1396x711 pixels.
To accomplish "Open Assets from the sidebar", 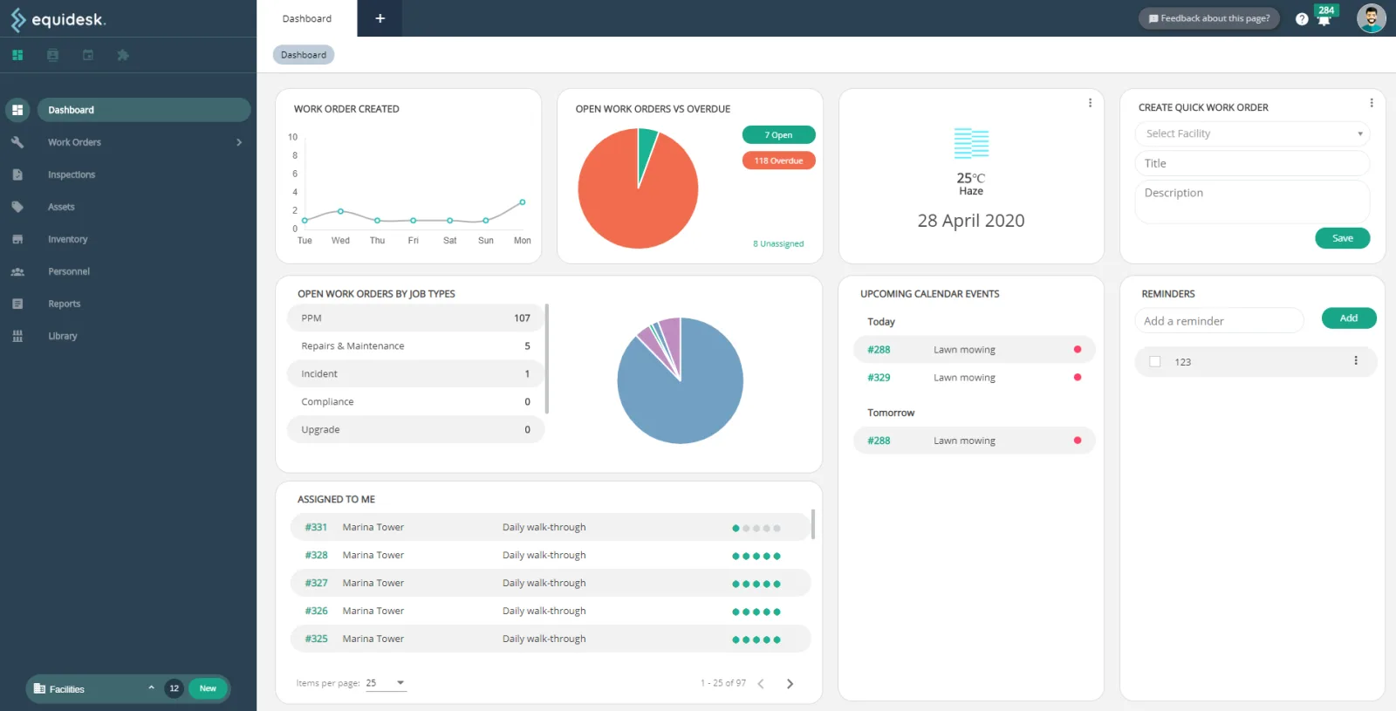I will [x=61, y=207].
